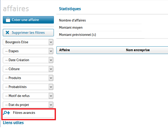Open the Filtres avancés link
The width and height of the screenshot is (168, 131).
click(24, 113)
